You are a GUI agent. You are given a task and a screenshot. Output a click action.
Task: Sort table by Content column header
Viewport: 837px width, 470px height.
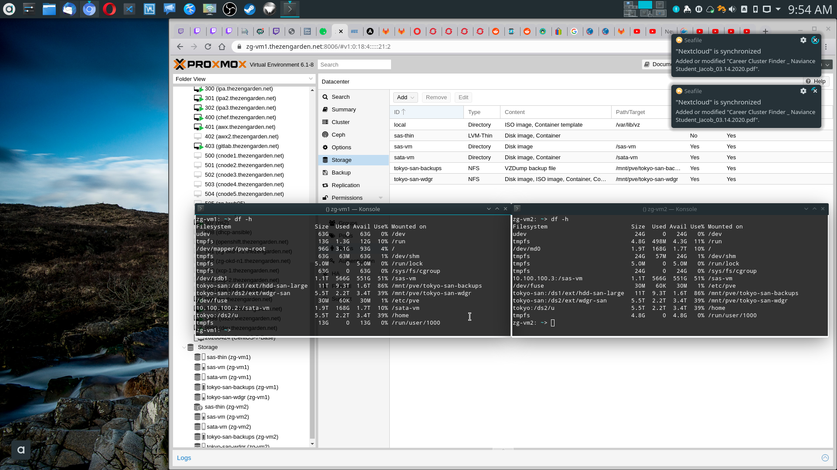point(556,112)
